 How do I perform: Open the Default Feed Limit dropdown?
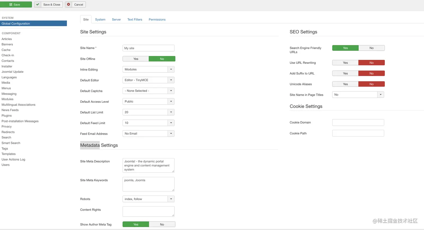(x=148, y=123)
